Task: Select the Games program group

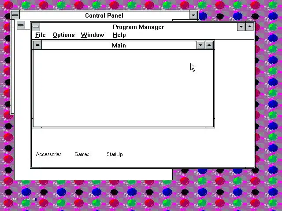Action: [82, 154]
